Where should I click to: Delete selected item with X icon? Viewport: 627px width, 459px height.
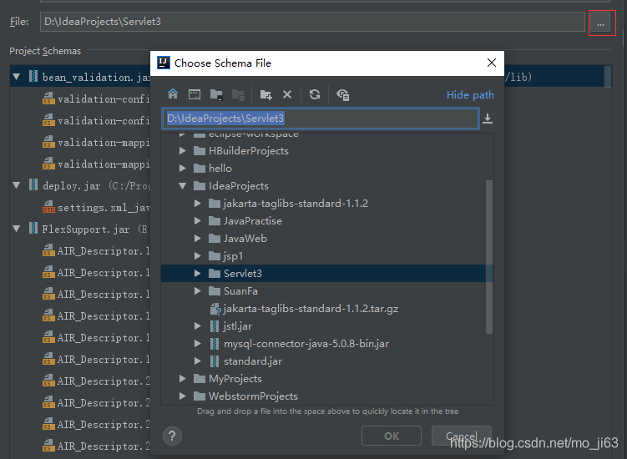pyautogui.click(x=287, y=94)
